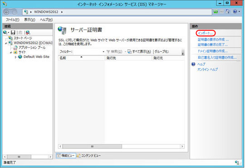Click the back navigation arrow button

pos(6,12)
